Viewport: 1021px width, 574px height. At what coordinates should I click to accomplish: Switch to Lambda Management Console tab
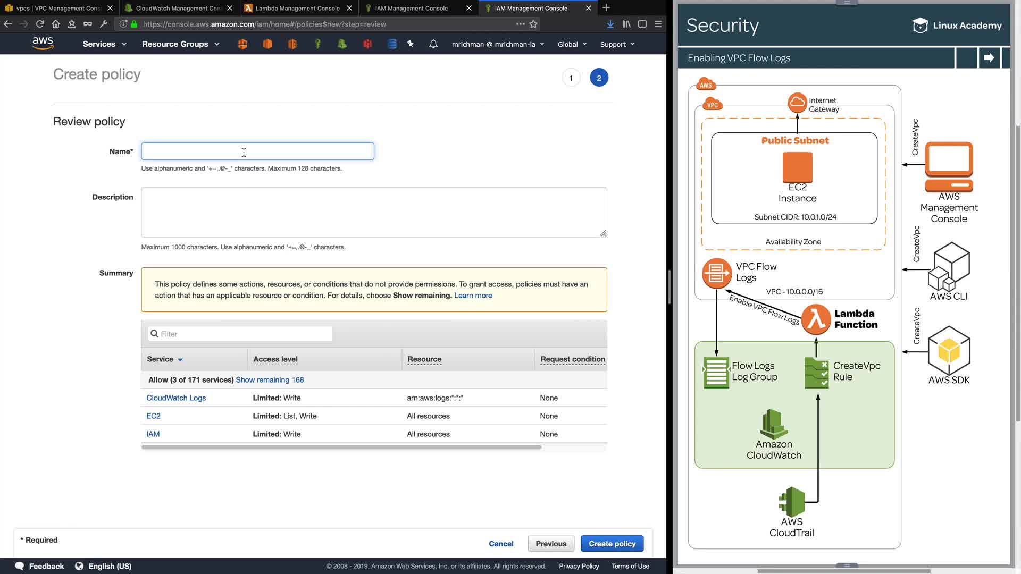pyautogui.click(x=297, y=8)
